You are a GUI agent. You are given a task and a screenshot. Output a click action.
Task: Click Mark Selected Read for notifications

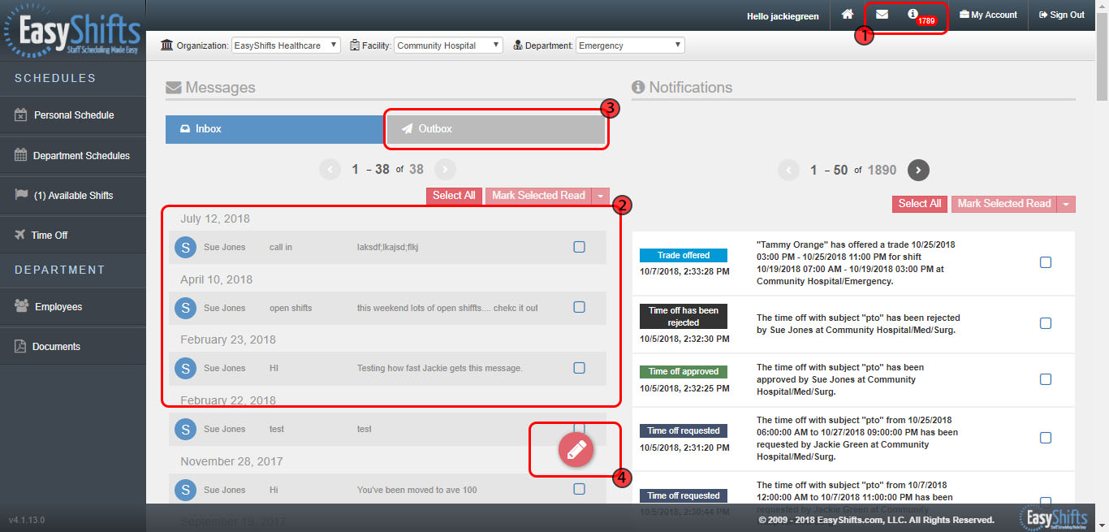[x=1004, y=204]
